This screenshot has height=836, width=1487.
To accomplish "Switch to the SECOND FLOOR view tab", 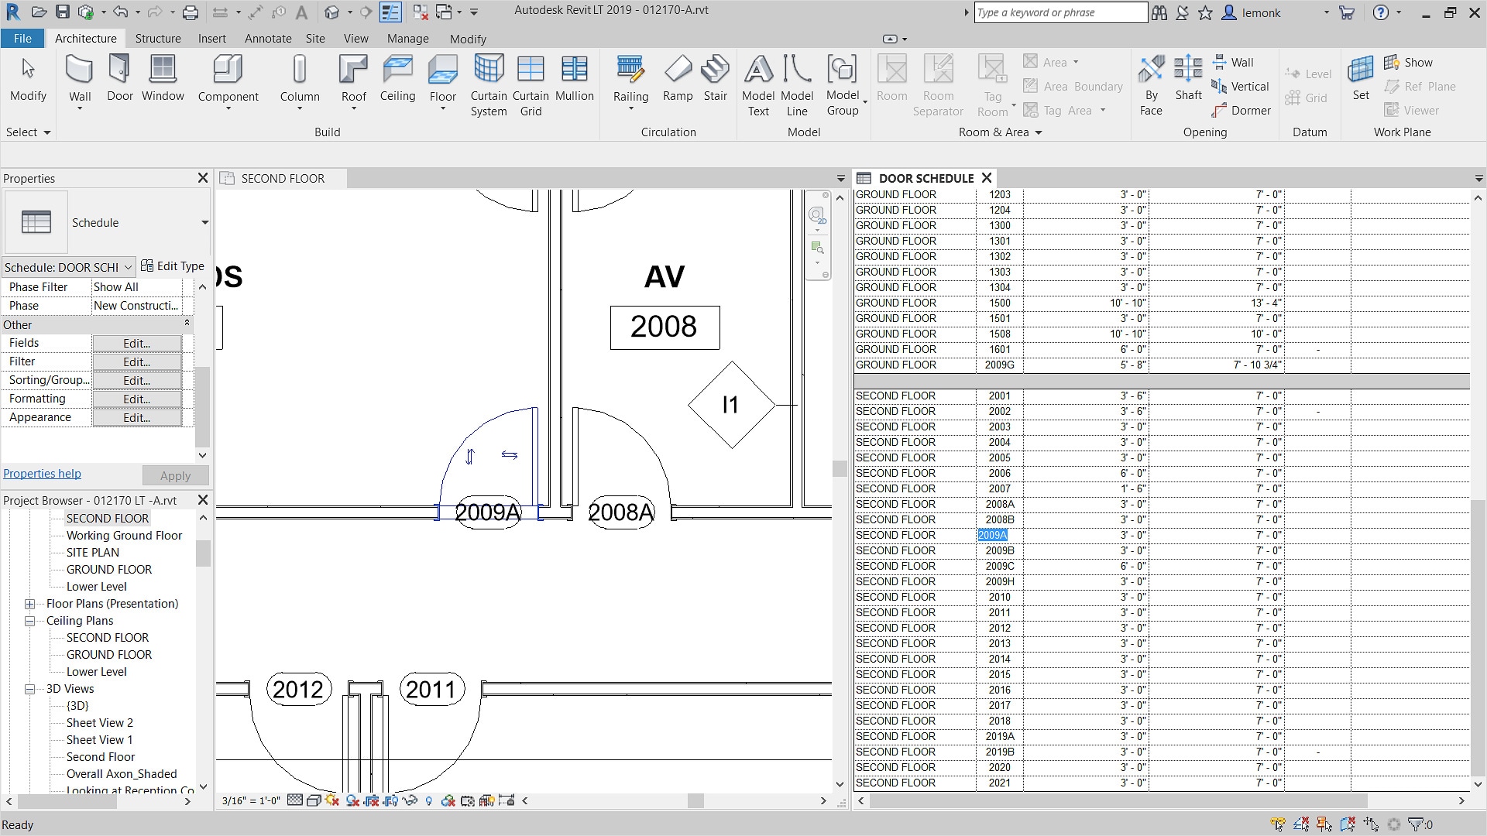I will coord(282,179).
